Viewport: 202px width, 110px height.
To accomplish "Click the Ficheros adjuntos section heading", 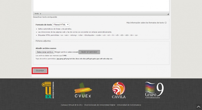I will (43, 41).
